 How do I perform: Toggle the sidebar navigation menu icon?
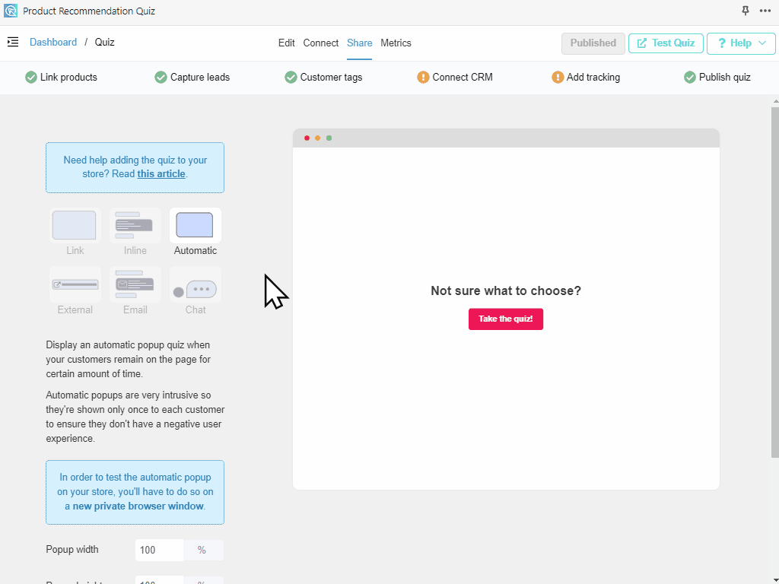coord(13,43)
